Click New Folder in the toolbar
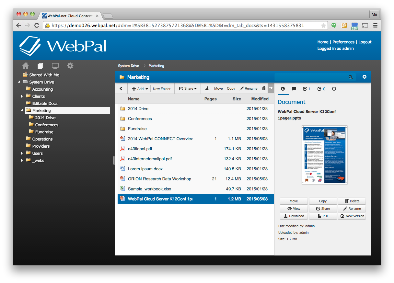This screenshot has height=283, width=394. 162,89
